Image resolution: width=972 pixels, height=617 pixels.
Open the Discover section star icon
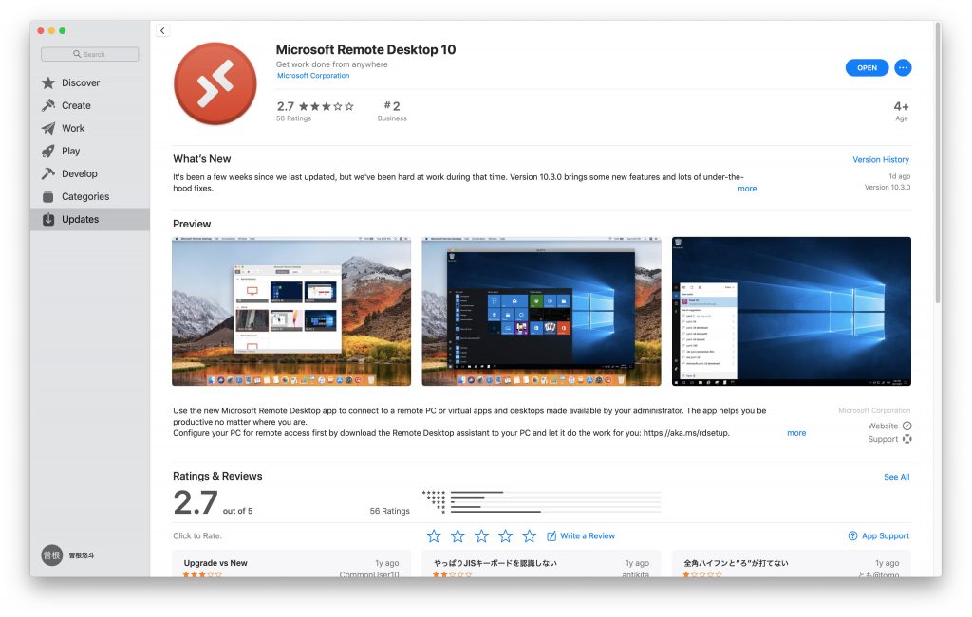[x=48, y=82]
